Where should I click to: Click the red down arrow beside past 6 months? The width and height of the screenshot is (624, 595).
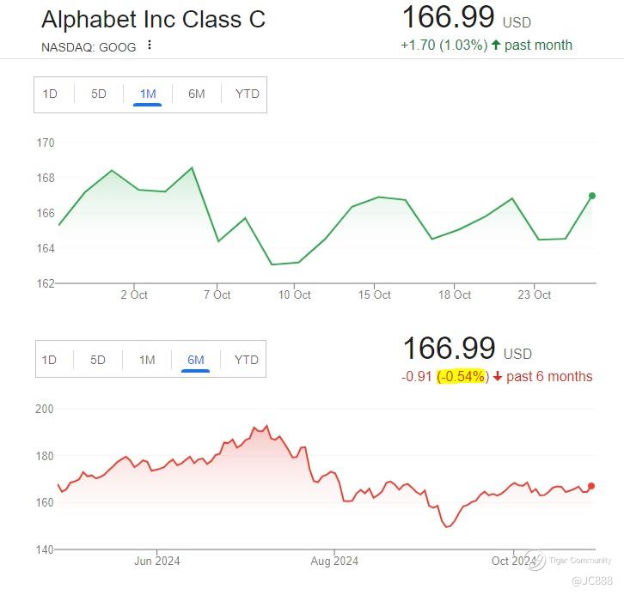point(498,376)
